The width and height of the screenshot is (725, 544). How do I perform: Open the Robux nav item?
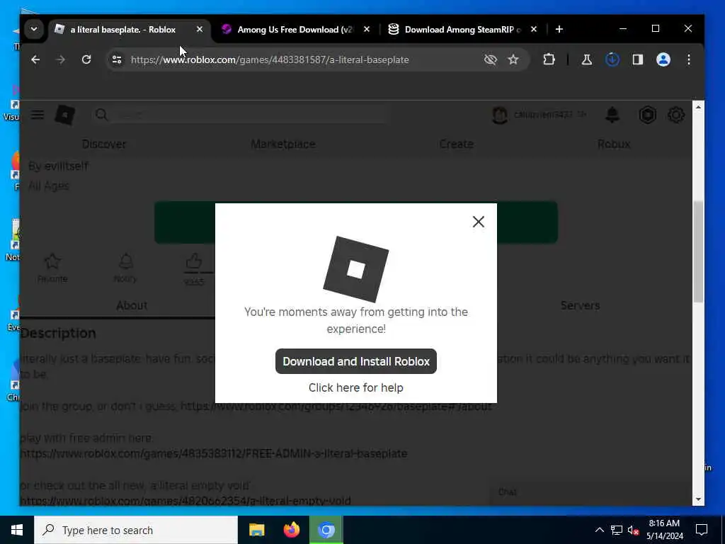coord(614,144)
